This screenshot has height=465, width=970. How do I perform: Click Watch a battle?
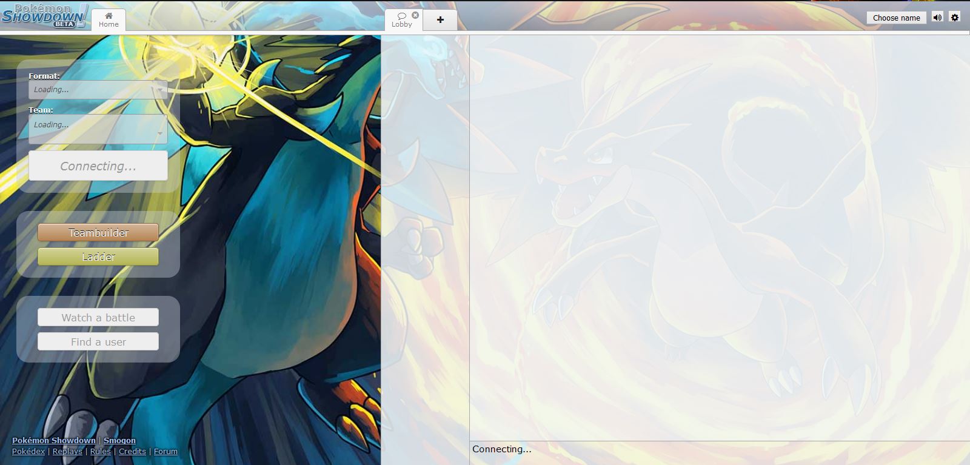click(x=98, y=317)
